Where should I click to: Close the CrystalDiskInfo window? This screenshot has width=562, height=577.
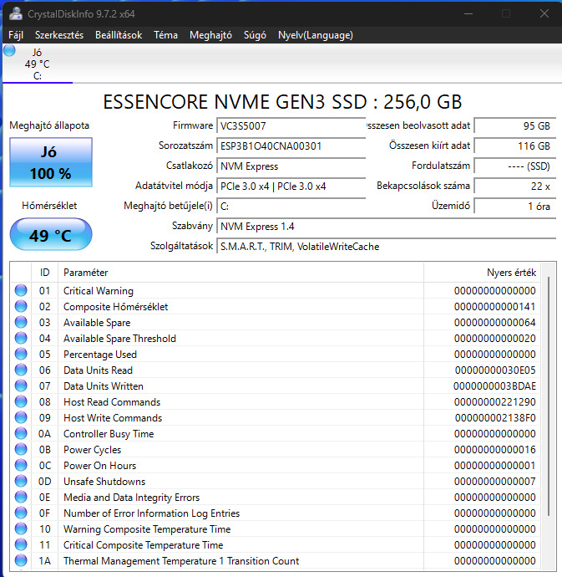pos(544,14)
